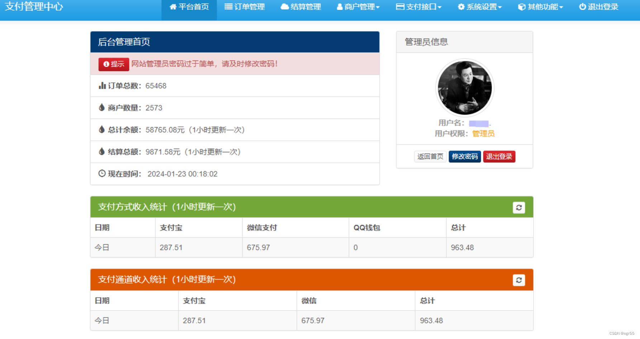Refresh the 支付方式收入统计 panel
The image size is (640, 339).
518,207
